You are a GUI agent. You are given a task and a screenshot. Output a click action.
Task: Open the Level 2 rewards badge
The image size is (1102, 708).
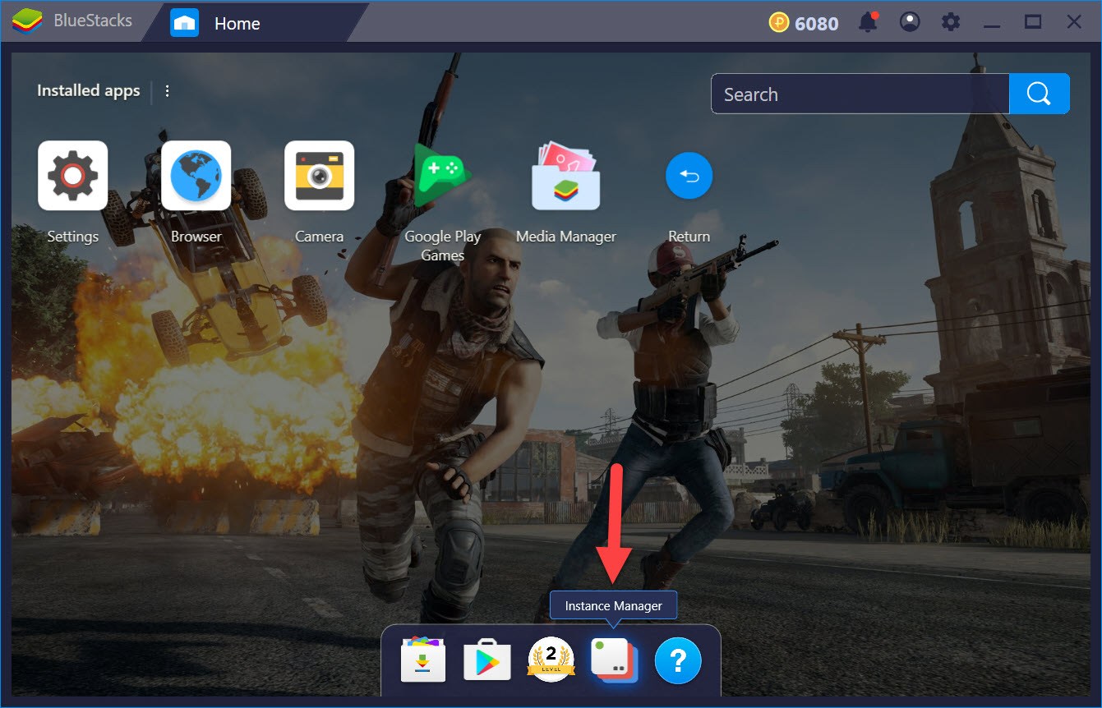point(551,660)
